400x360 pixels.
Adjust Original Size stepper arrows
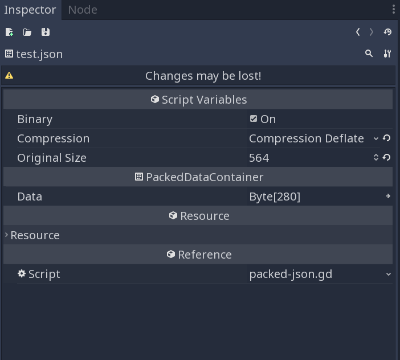pos(375,158)
